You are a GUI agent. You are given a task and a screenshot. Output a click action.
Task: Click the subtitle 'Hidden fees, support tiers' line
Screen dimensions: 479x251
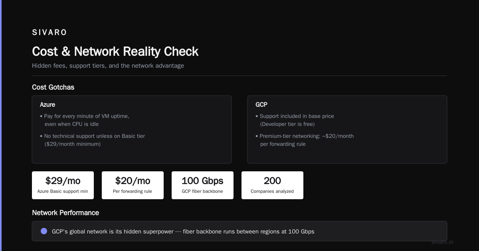[x=108, y=66]
